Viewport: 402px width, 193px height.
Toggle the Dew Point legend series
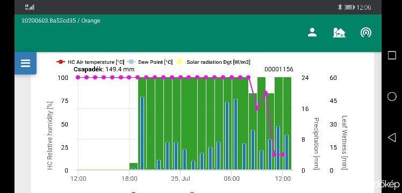[150, 62]
